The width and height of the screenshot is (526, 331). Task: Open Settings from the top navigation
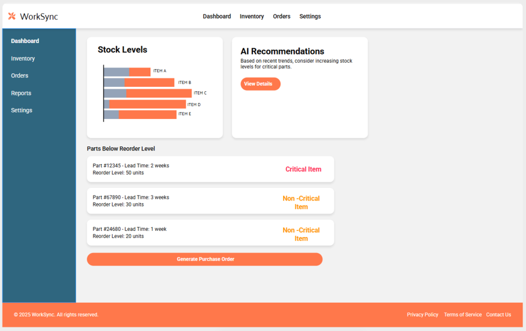pyautogui.click(x=310, y=16)
